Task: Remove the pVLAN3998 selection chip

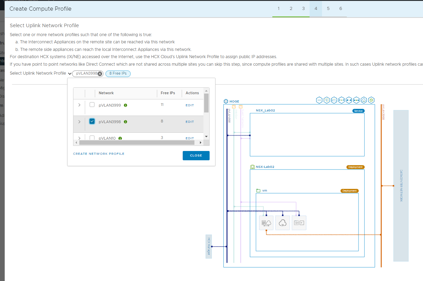Action: click(x=100, y=74)
